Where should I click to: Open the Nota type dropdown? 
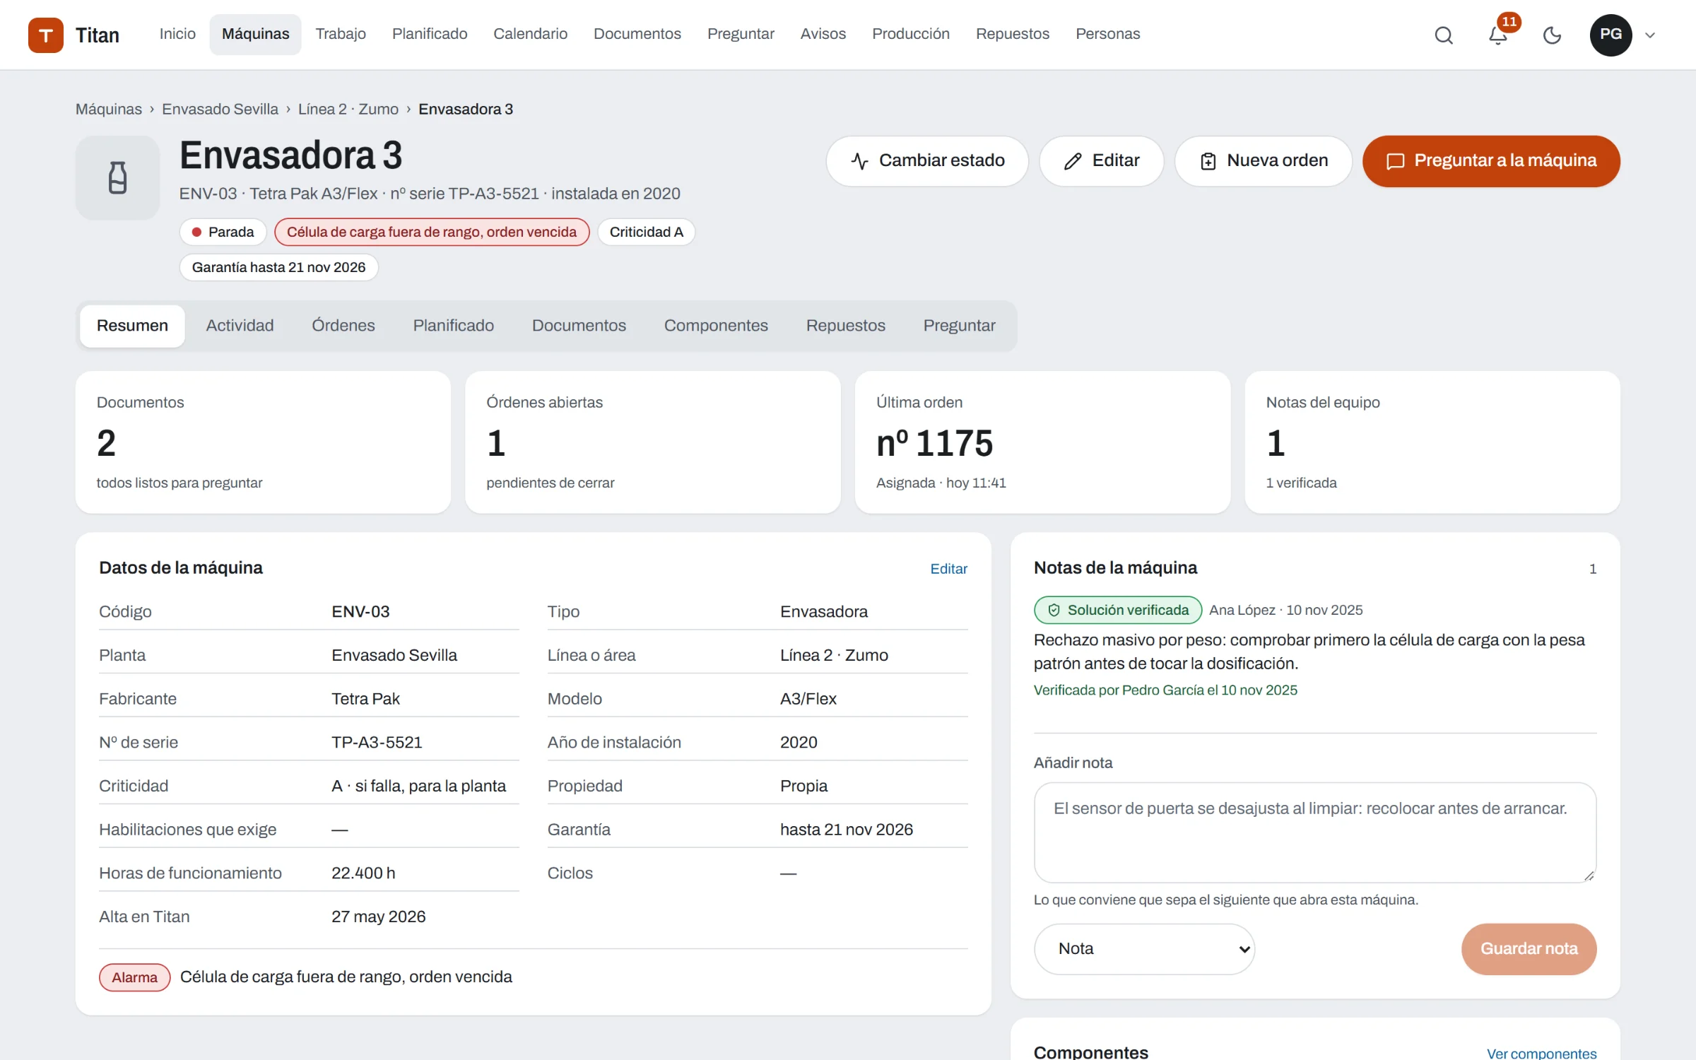1144,949
